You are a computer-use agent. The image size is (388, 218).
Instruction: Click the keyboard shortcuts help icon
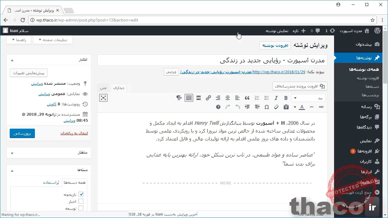click(x=218, y=107)
